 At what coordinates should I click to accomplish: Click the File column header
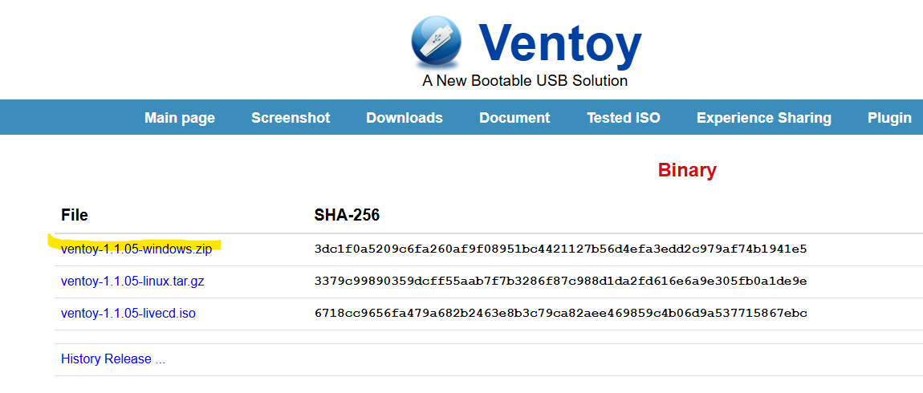point(74,215)
